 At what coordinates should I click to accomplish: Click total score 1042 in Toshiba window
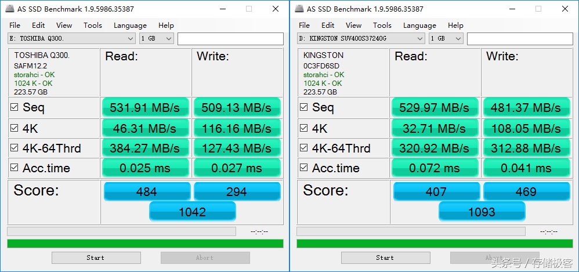(x=193, y=212)
